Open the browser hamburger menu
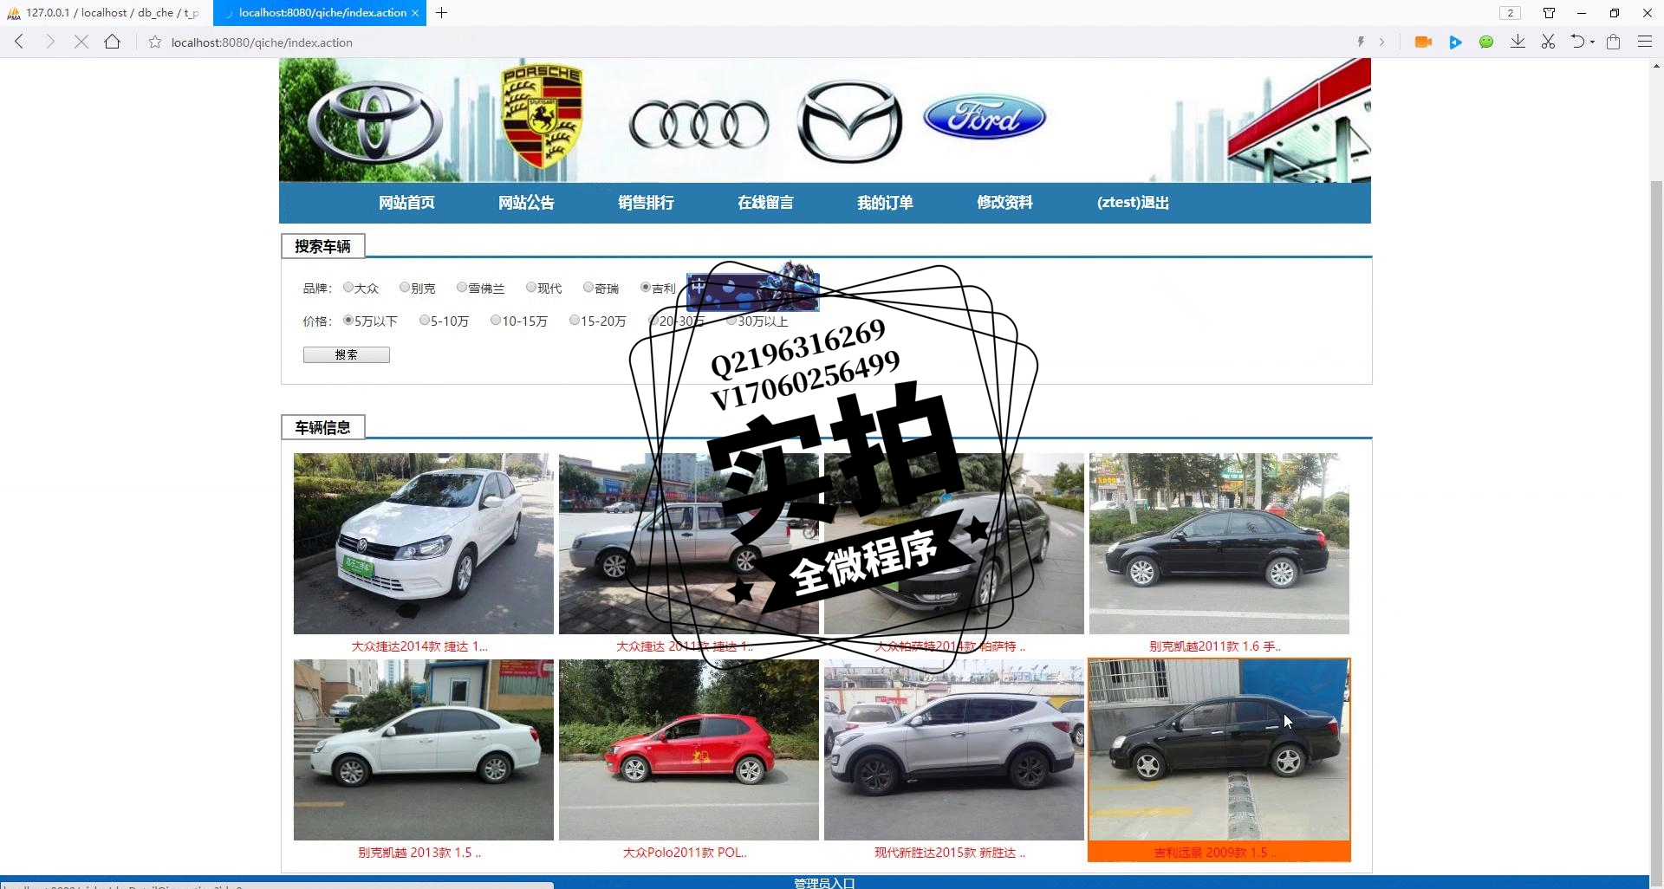 click(1644, 42)
